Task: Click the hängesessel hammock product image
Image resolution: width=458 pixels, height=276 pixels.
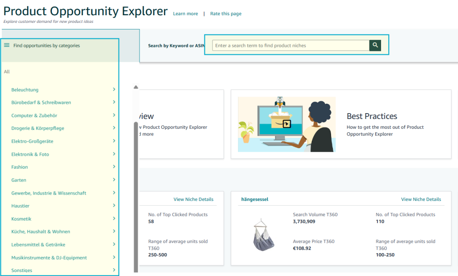Action: 264,234
